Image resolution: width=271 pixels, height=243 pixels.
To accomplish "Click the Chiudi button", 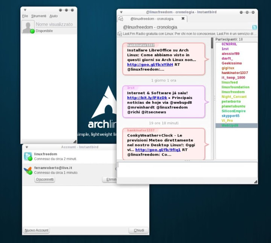I will 139,230.
